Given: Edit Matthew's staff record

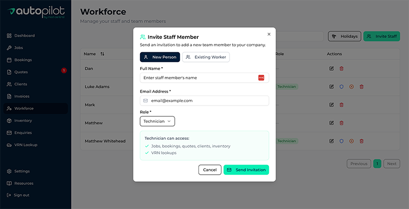Looking at the screenshot, I should (331, 123).
